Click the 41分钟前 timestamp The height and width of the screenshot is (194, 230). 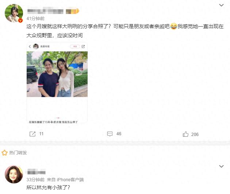pos(35,19)
